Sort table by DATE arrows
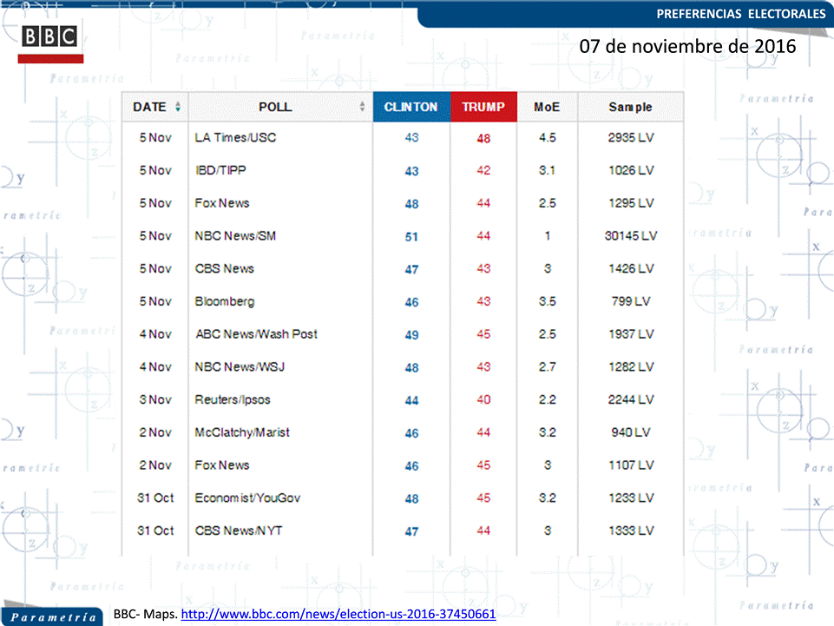 click(178, 107)
